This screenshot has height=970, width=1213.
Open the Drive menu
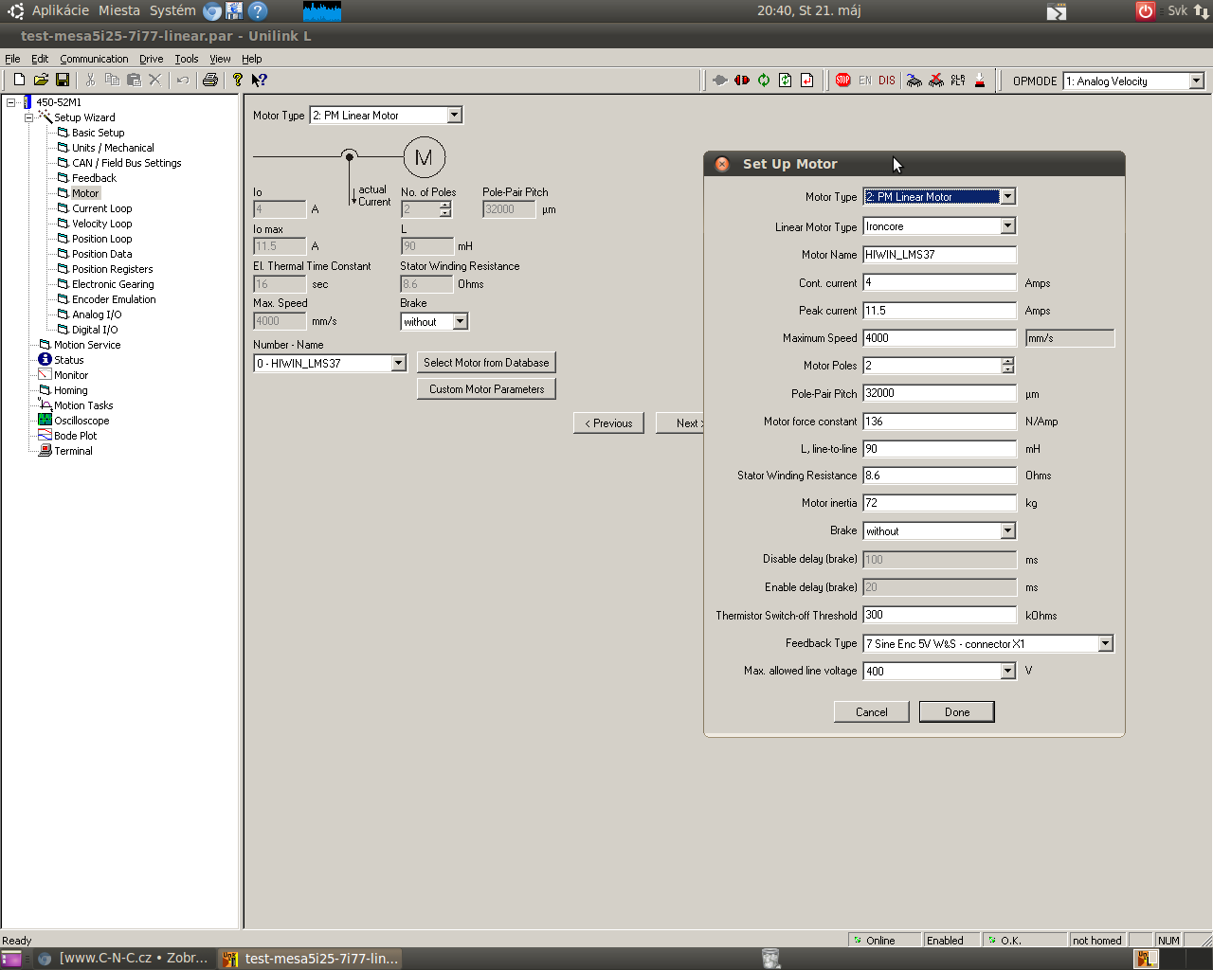[x=151, y=59]
